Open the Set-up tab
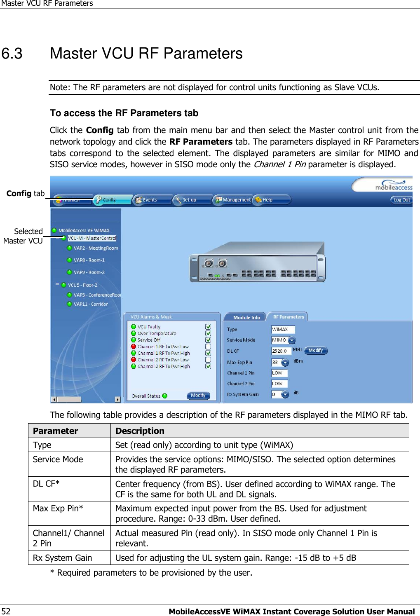 pos(192,200)
